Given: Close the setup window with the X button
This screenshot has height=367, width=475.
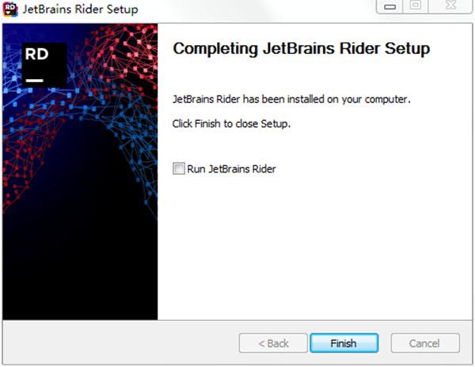Looking at the screenshot, I should click(450, 6).
